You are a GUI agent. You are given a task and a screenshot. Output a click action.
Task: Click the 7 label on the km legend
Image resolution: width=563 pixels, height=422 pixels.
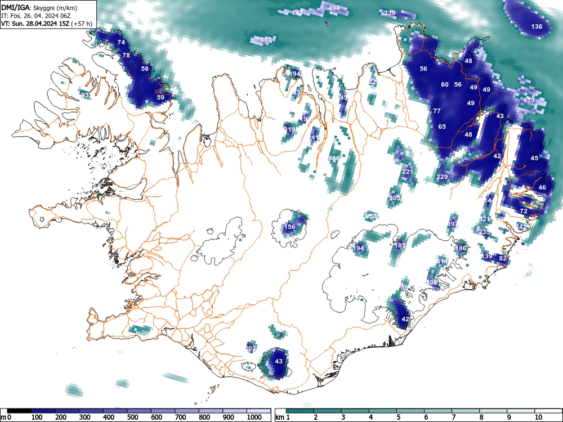tap(453, 417)
